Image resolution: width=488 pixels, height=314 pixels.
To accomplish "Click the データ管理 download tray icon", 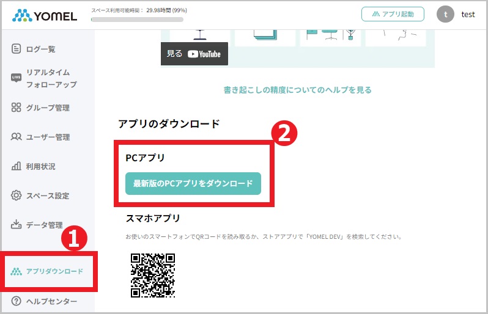I will [x=16, y=224].
